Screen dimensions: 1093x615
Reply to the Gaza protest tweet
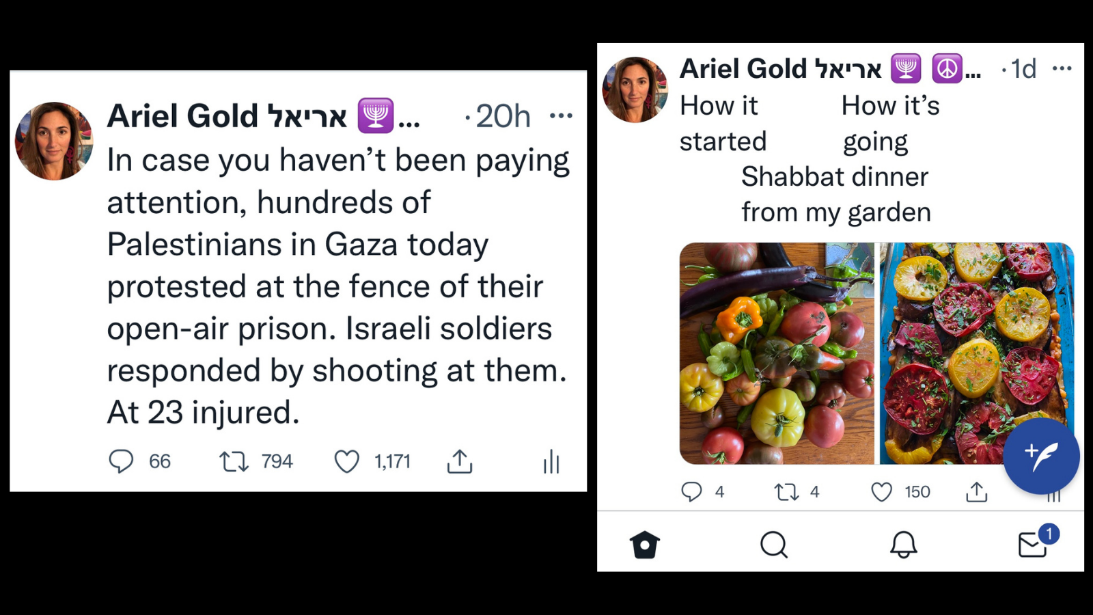[x=122, y=462]
